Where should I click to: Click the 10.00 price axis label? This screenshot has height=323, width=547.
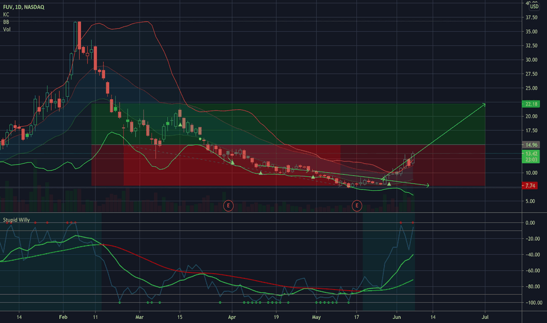[531, 173]
